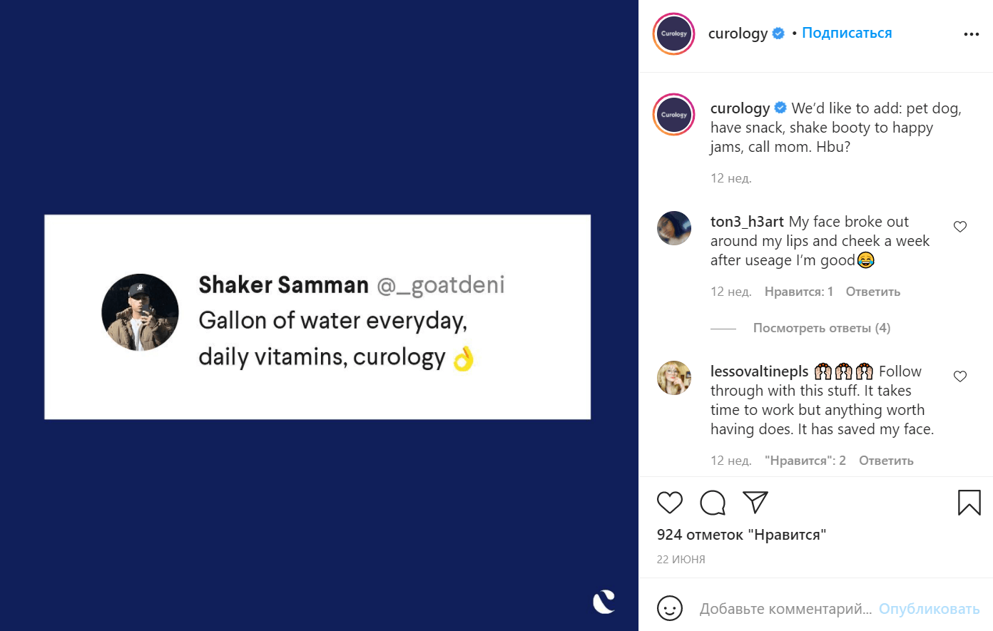This screenshot has width=993, height=631.
Task: Like lessovaltinepls's comment
Action: click(x=960, y=376)
